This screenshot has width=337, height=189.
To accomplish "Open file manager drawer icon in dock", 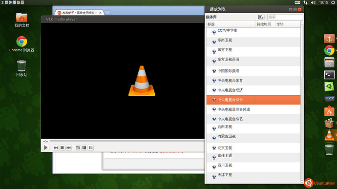I will [329, 63].
